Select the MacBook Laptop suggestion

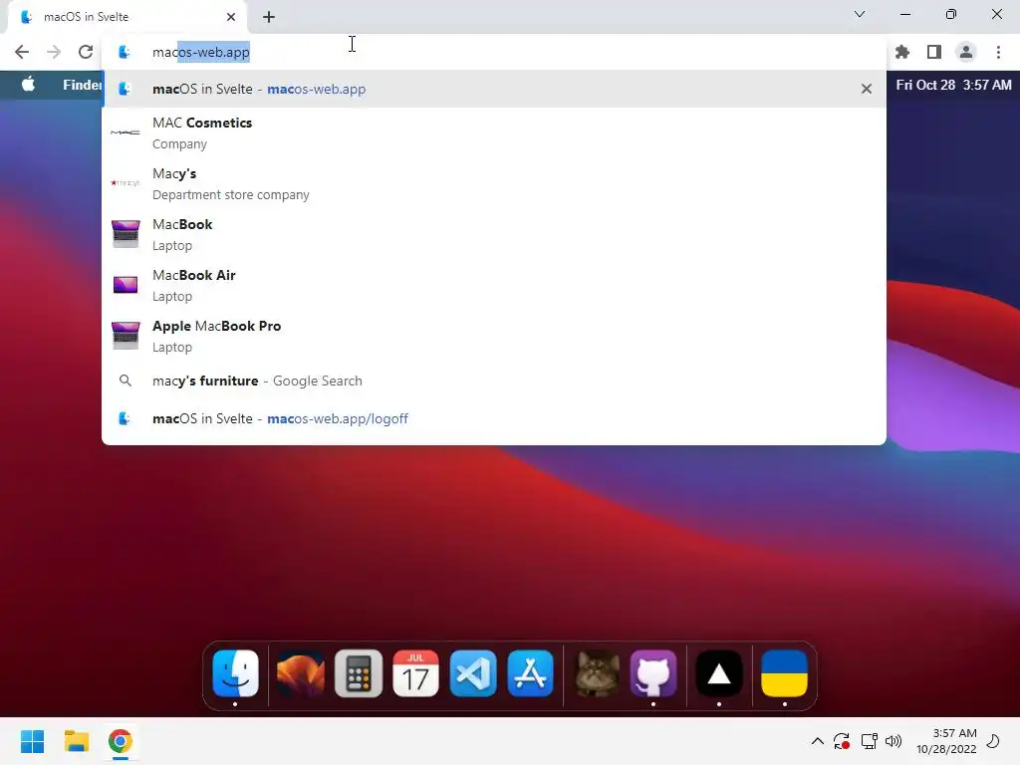pyautogui.click(x=494, y=234)
